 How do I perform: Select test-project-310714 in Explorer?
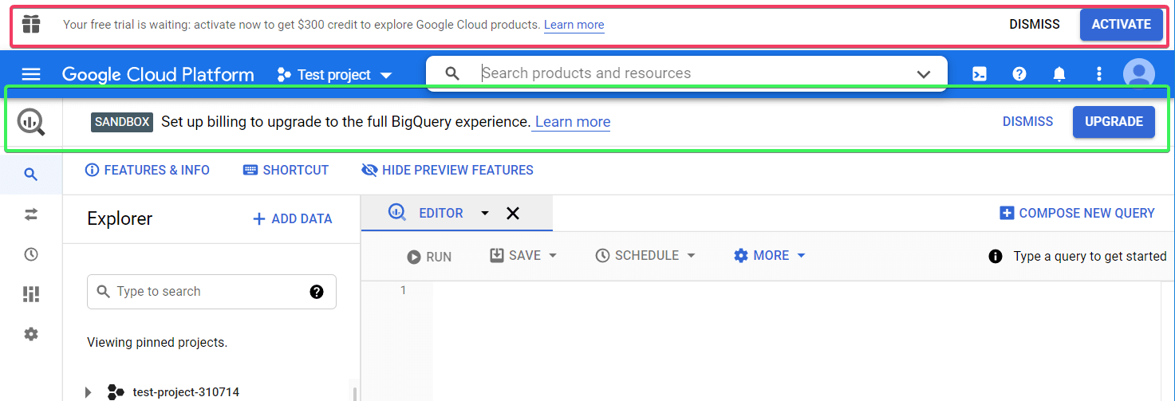point(185,392)
